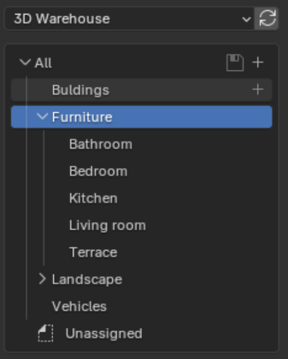The width and height of the screenshot is (288, 359).
Task: Open the 3D Warehouse library dropdown
Action: [129, 18]
